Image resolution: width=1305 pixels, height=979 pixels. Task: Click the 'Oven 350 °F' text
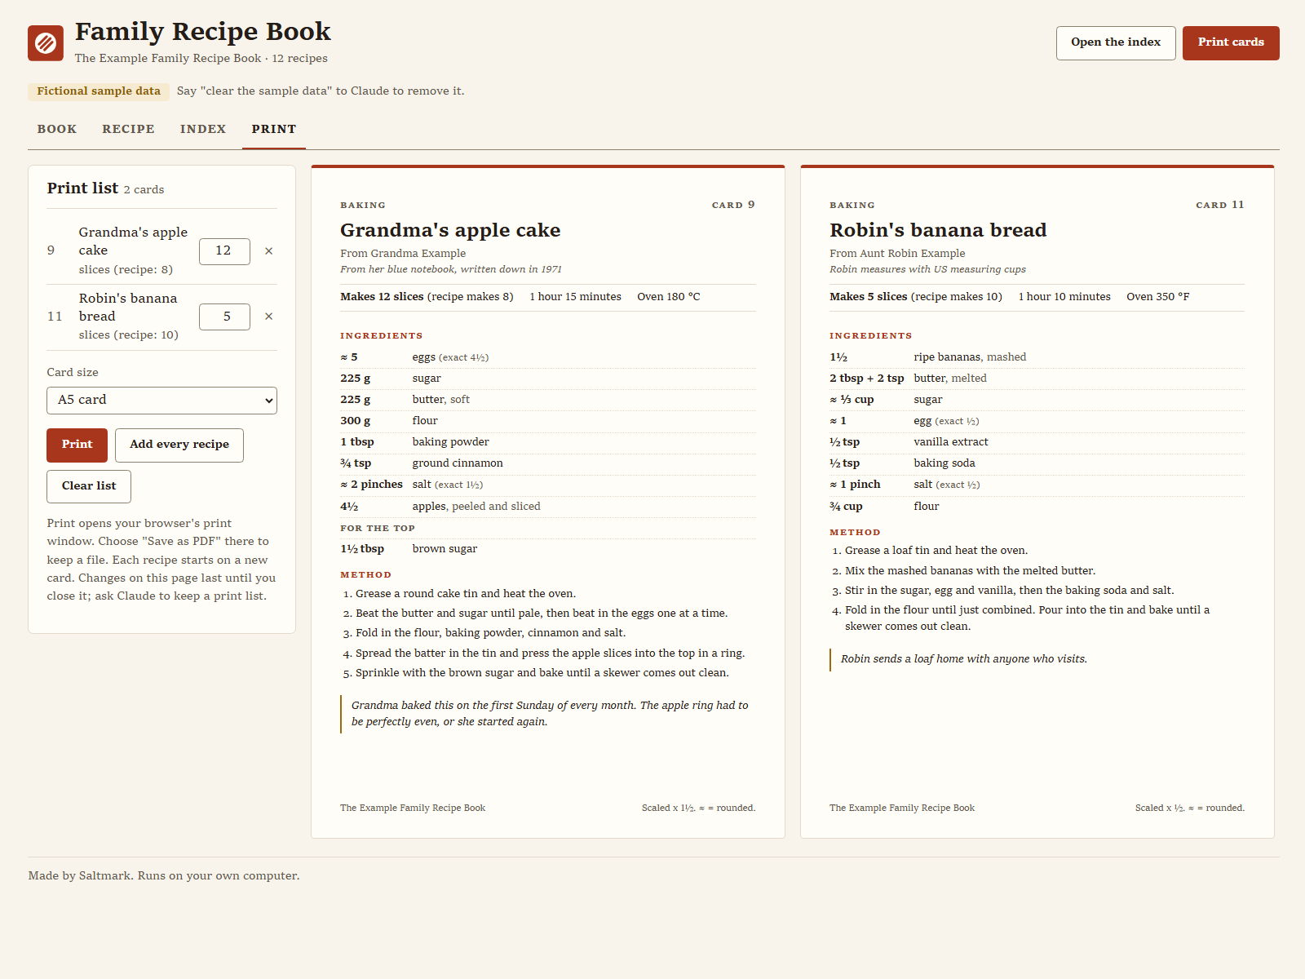[1158, 297]
